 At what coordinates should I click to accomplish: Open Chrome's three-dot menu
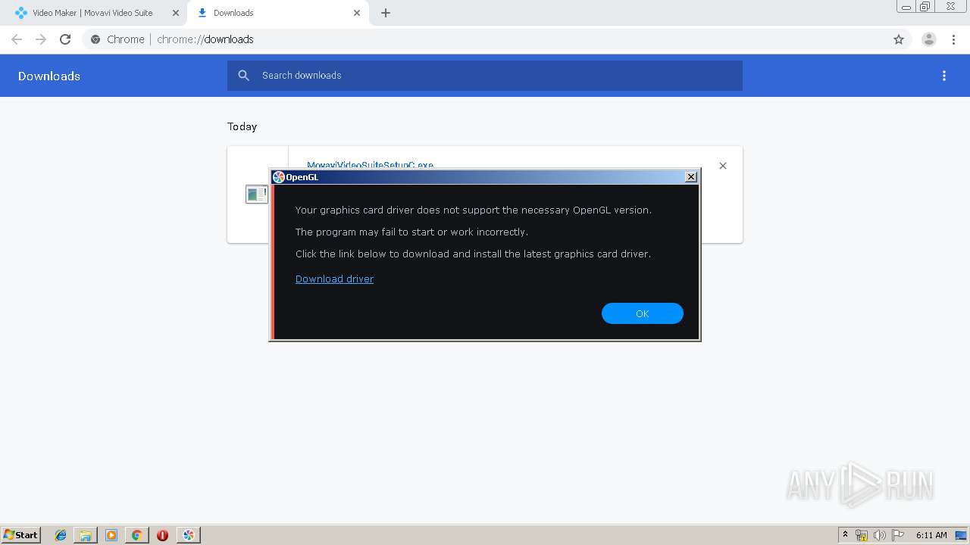(x=953, y=39)
